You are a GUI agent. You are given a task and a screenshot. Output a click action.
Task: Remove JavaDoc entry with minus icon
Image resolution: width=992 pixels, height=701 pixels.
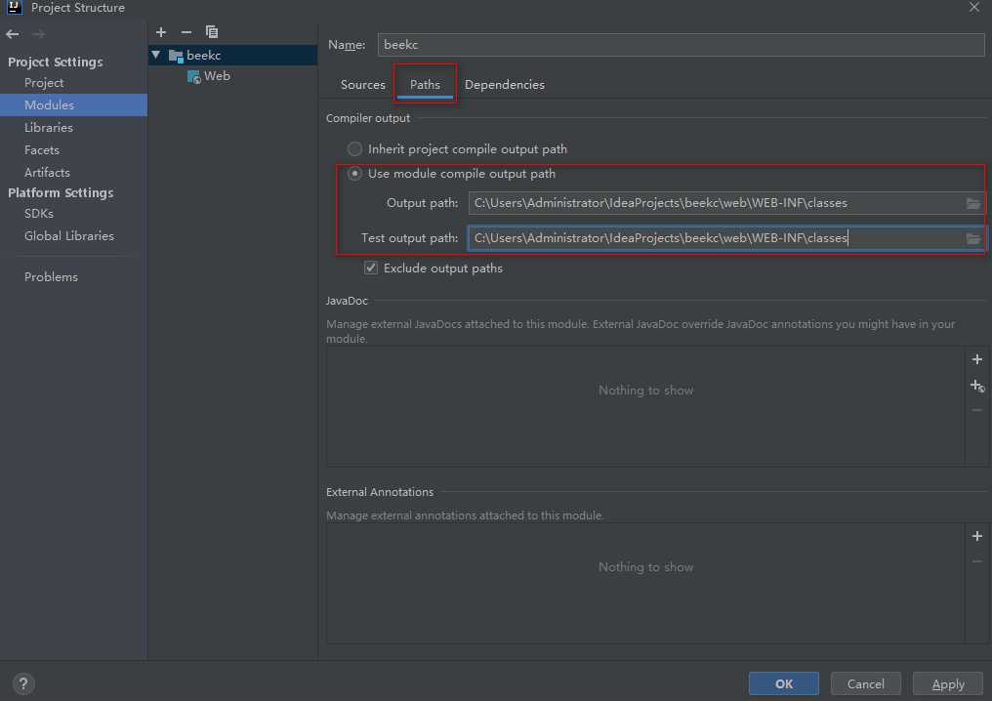[x=976, y=410]
